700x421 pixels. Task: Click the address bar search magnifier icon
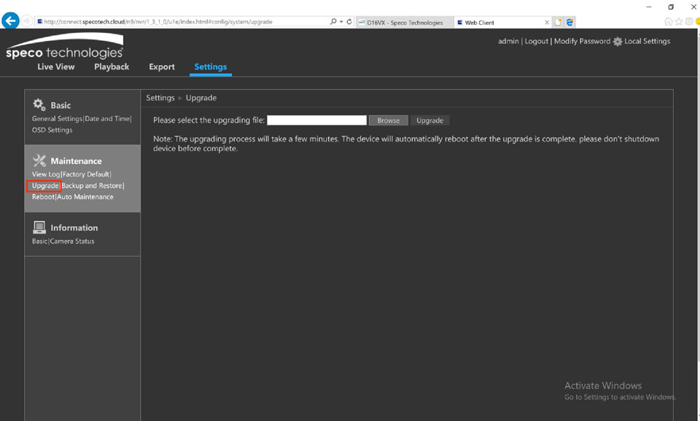pos(333,22)
